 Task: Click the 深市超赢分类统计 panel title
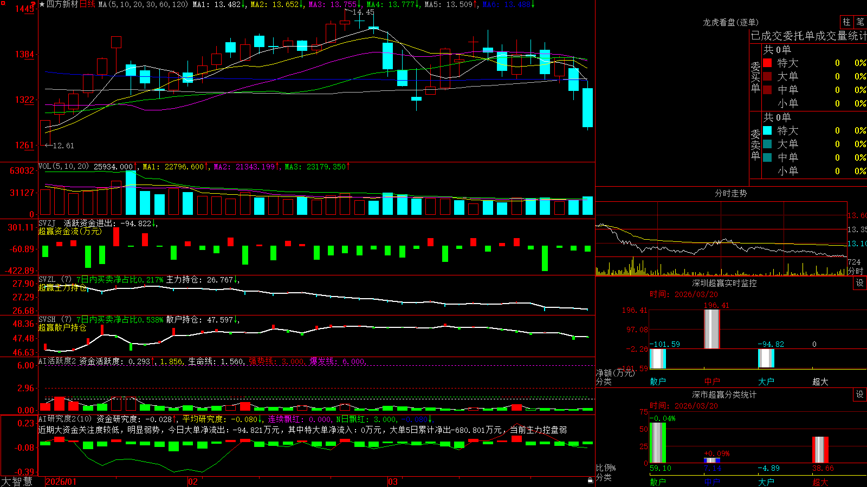724,394
